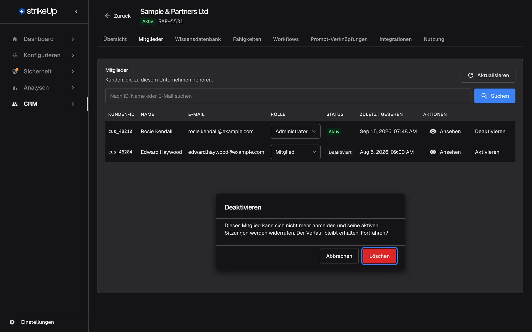Collapse the sidebar with the chevron

click(76, 12)
